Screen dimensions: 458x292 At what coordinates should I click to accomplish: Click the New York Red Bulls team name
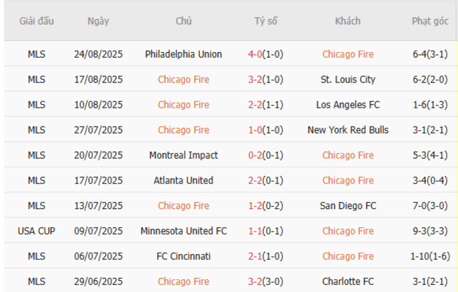coord(347,130)
